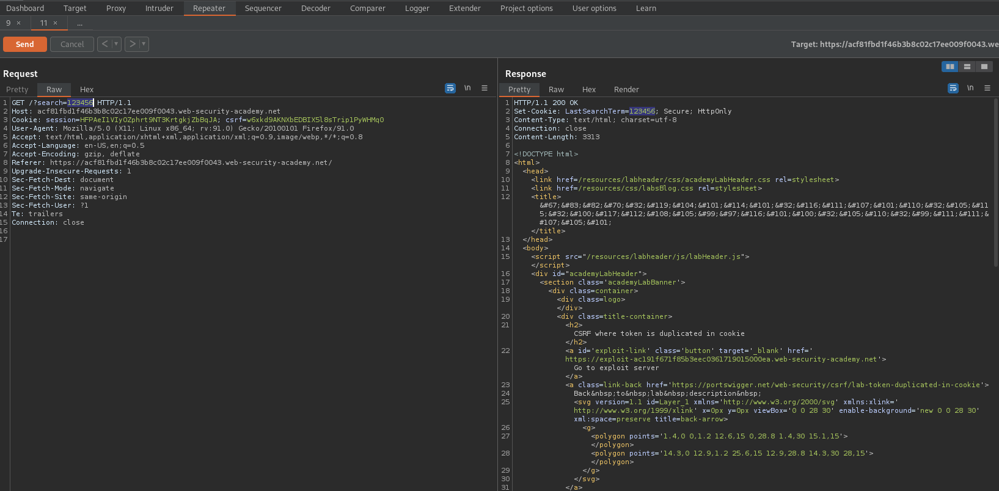Click 'Go to exploit server' text in response
The width and height of the screenshot is (999, 491).
617,368
